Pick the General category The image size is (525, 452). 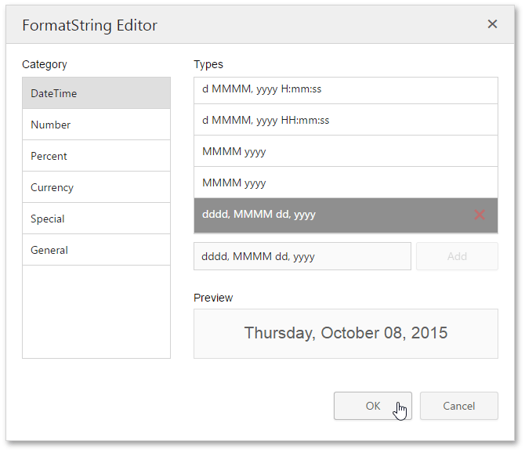[96, 250]
